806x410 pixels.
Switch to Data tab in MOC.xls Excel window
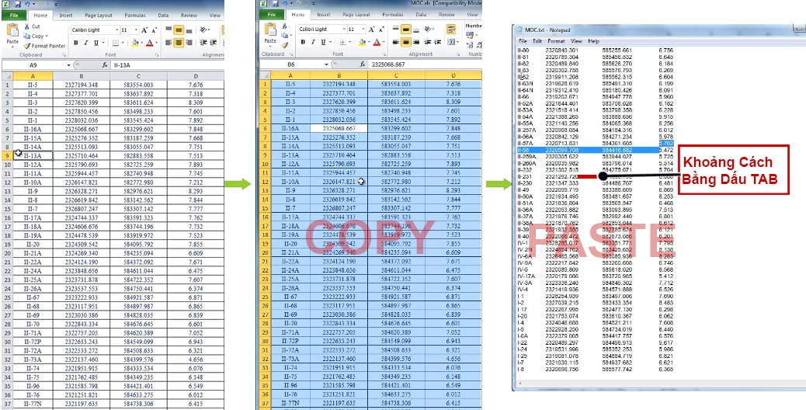421,15
